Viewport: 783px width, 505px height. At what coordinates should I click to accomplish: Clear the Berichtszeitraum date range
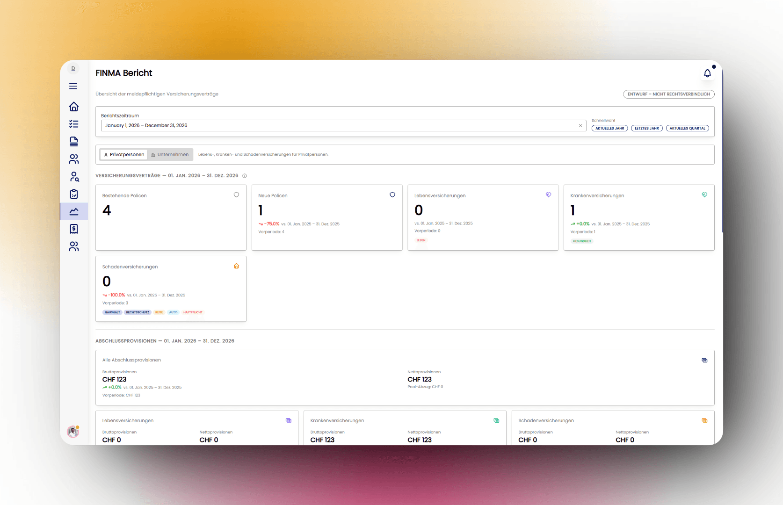pyautogui.click(x=580, y=125)
